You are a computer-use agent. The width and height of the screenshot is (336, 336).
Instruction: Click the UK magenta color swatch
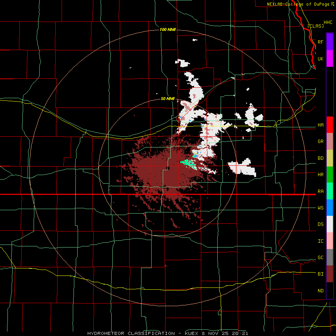[330, 59]
